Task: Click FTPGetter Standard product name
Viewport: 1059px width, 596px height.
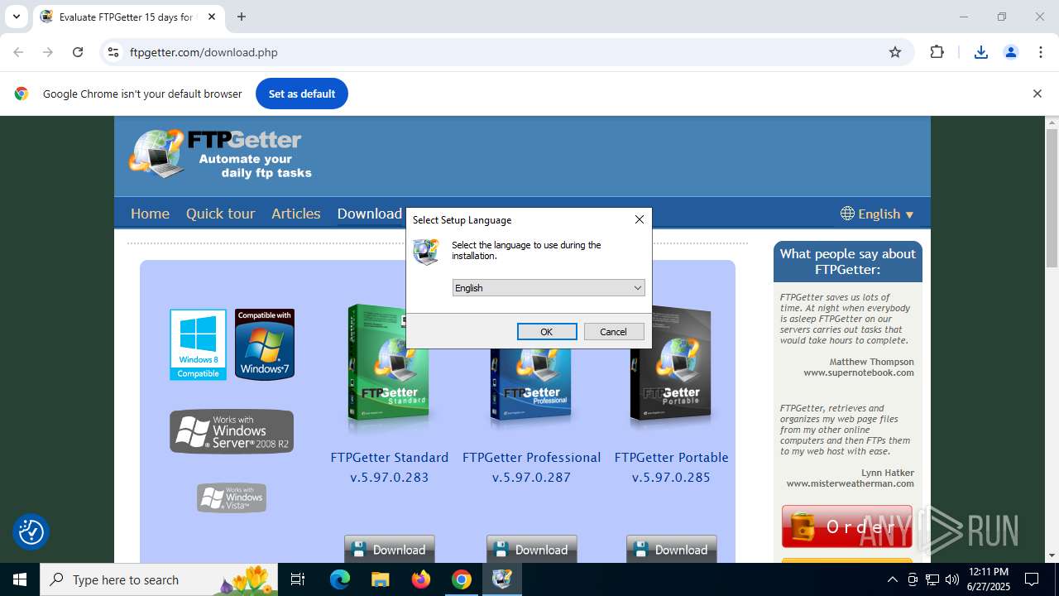Action: pos(390,457)
